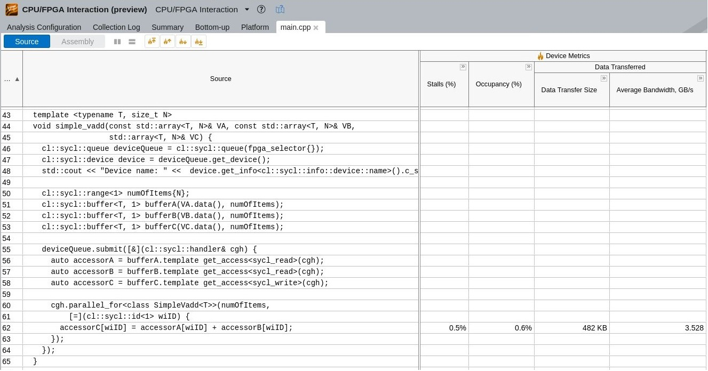Switch to the Summary tab
Image resolution: width=708 pixels, height=371 pixels.
point(167,27)
